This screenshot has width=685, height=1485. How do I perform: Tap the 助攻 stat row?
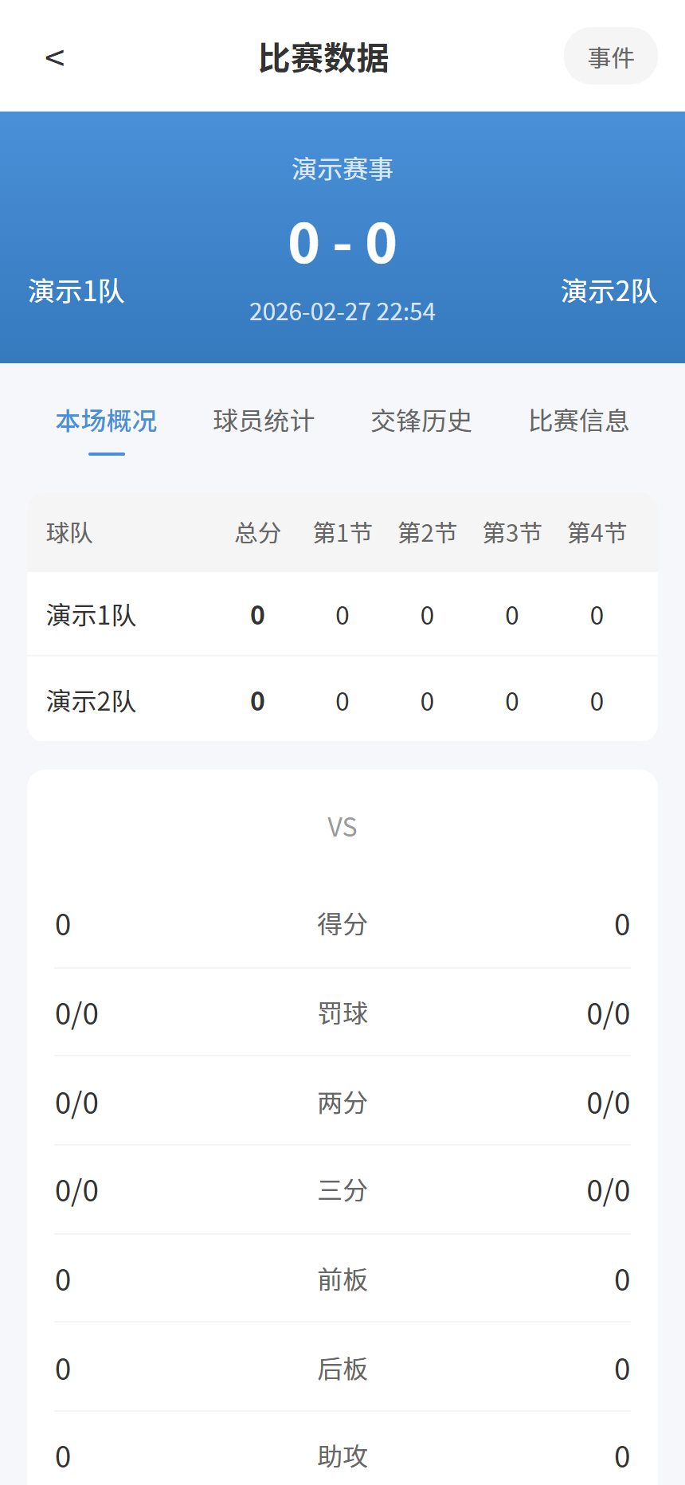click(342, 1456)
